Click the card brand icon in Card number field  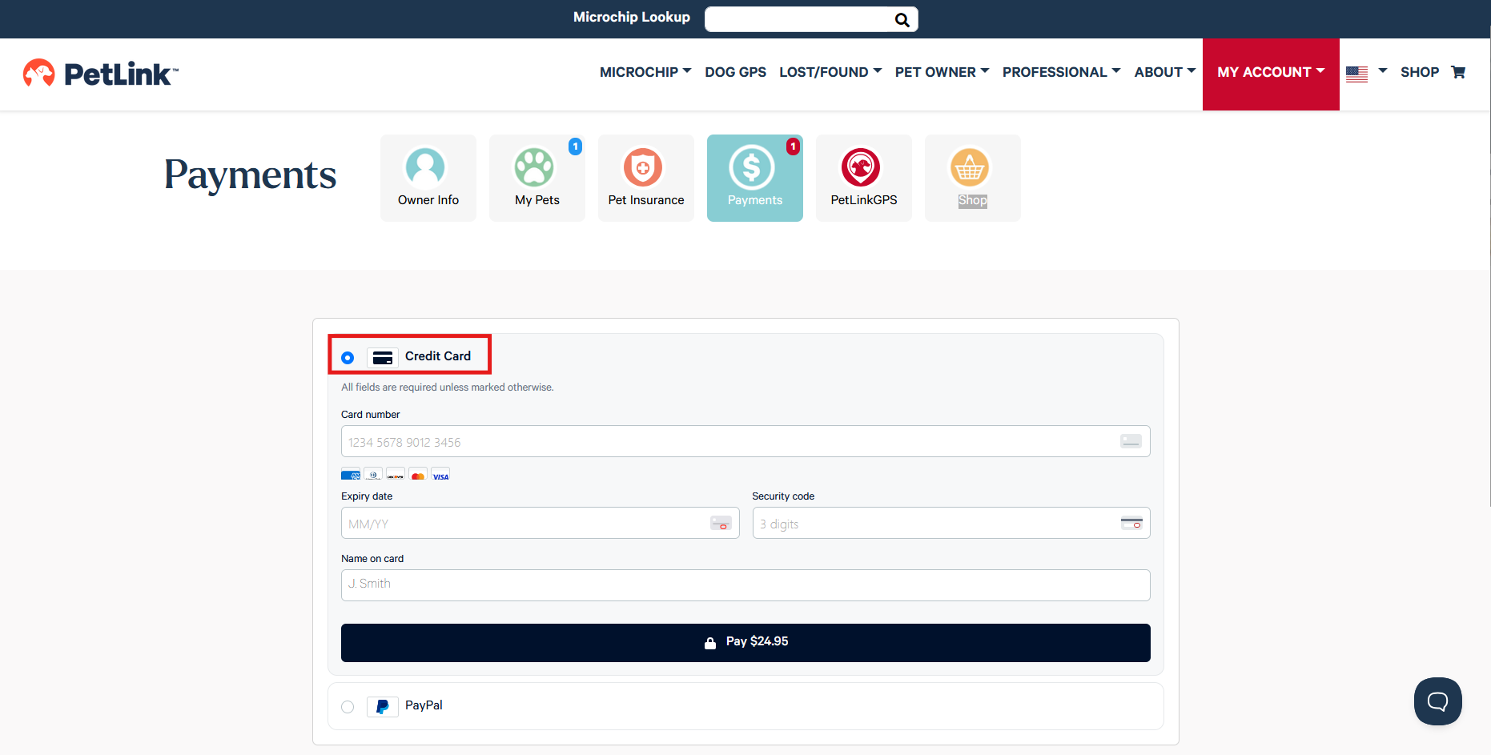click(1131, 441)
